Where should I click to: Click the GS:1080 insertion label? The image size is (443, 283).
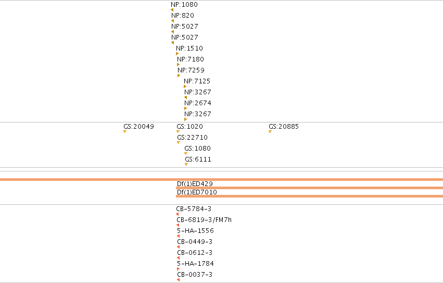point(197,149)
